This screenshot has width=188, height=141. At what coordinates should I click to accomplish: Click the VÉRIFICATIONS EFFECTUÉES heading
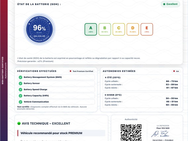[x=37, y=71]
